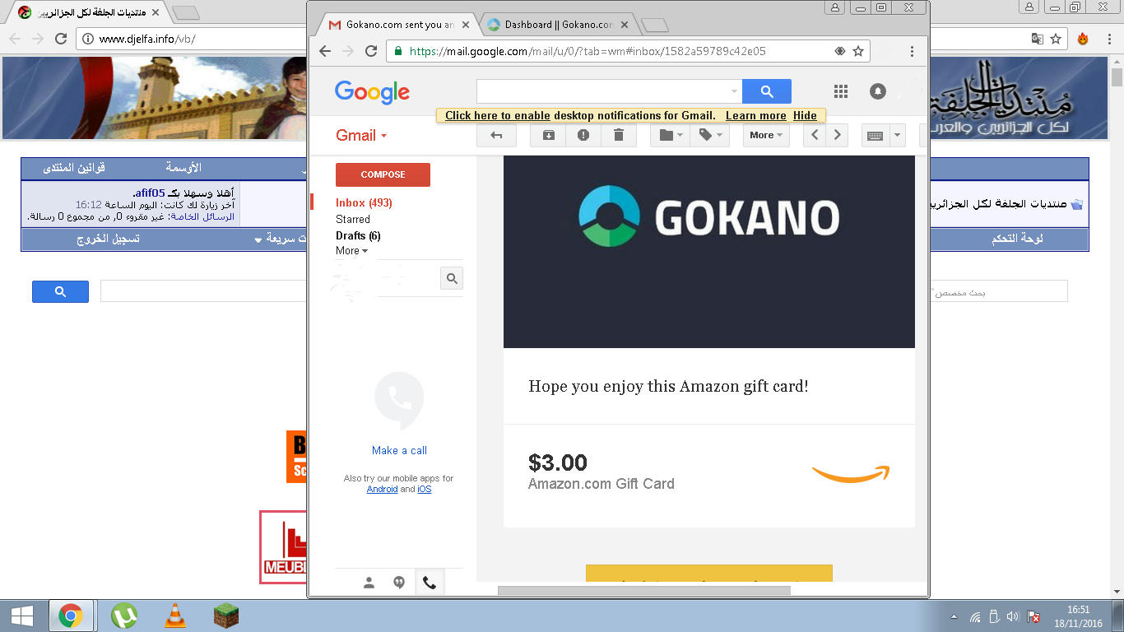Open the Inbox (493) folder
1124x632 pixels.
coord(364,202)
